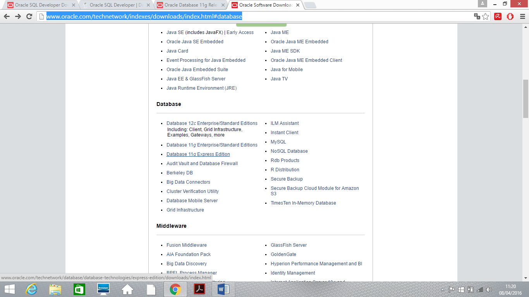Open the Berkeley DB link
The image size is (529, 297).
[179, 173]
